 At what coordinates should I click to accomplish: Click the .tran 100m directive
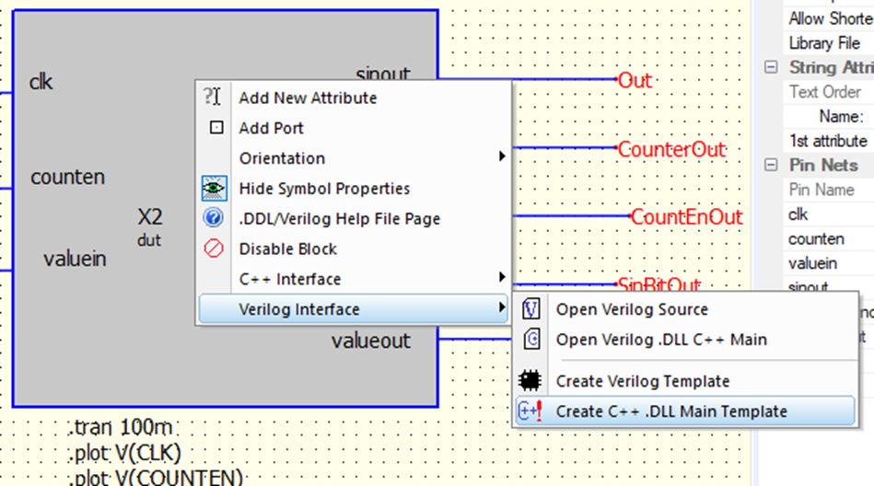click(x=121, y=427)
